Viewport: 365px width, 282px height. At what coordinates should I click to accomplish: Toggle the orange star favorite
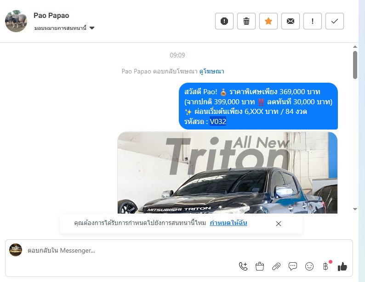point(268,21)
